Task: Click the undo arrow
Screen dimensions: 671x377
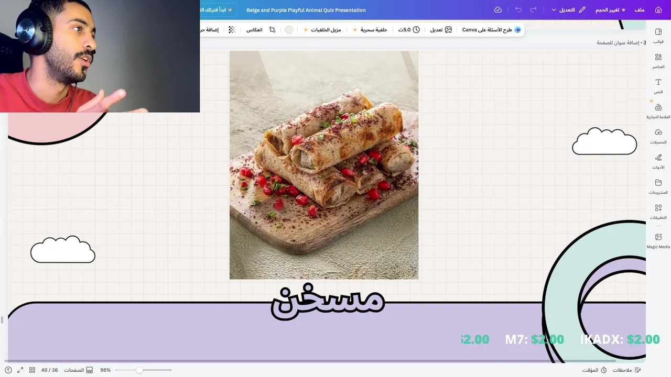Action: [518, 10]
